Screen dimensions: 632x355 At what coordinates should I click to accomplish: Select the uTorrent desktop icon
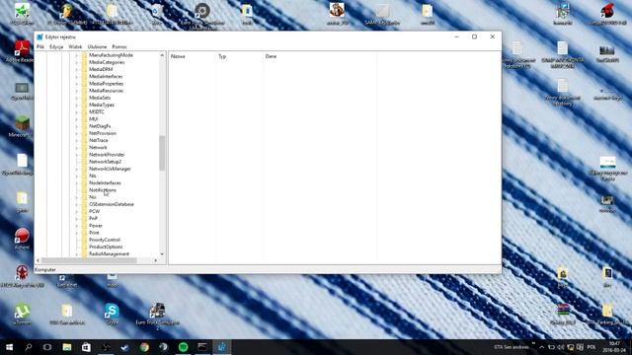(x=22, y=314)
